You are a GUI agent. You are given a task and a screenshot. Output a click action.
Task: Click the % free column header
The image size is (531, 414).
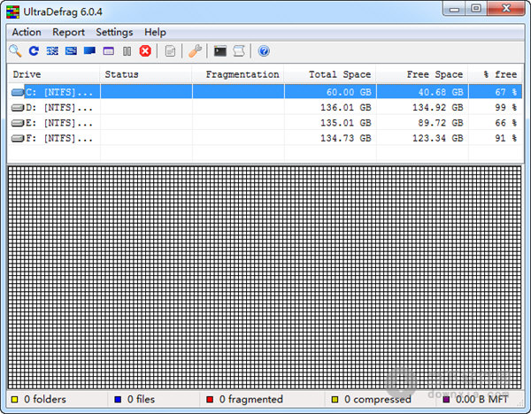click(495, 74)
